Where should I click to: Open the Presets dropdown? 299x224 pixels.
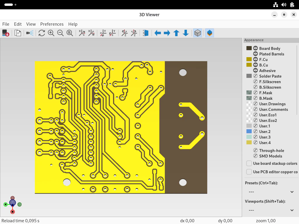click(271, 192)
